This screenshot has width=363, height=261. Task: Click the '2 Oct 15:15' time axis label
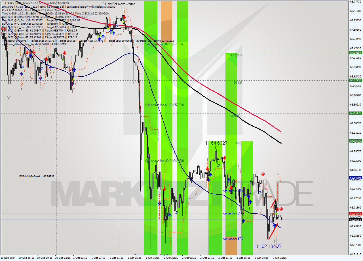pos(244,258)
